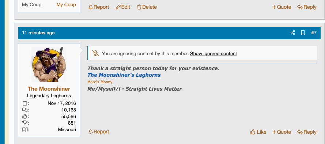Delete the upper post with trash icon

(147, 7)
